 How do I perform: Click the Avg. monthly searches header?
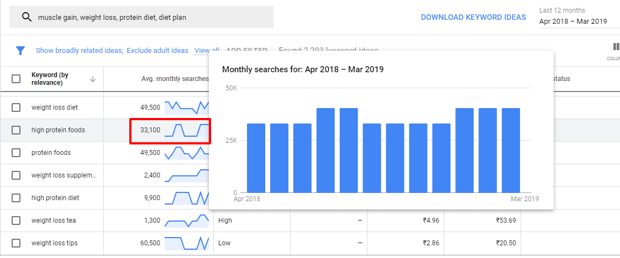(175, 79)
